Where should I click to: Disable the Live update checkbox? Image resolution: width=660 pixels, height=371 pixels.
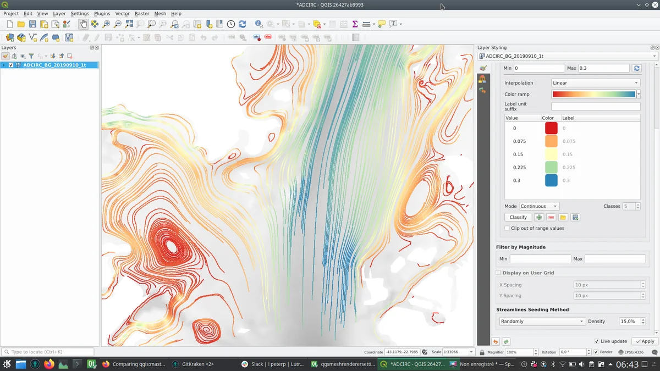point(597,341)
